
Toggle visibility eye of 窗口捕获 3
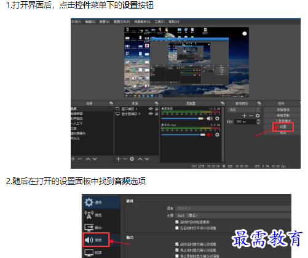click(x=151, y=108)
